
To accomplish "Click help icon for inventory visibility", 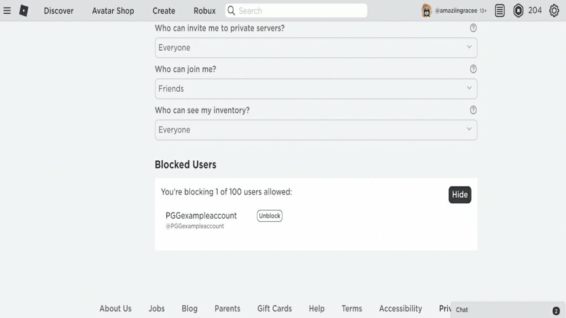I will click(x=473, y=110).
